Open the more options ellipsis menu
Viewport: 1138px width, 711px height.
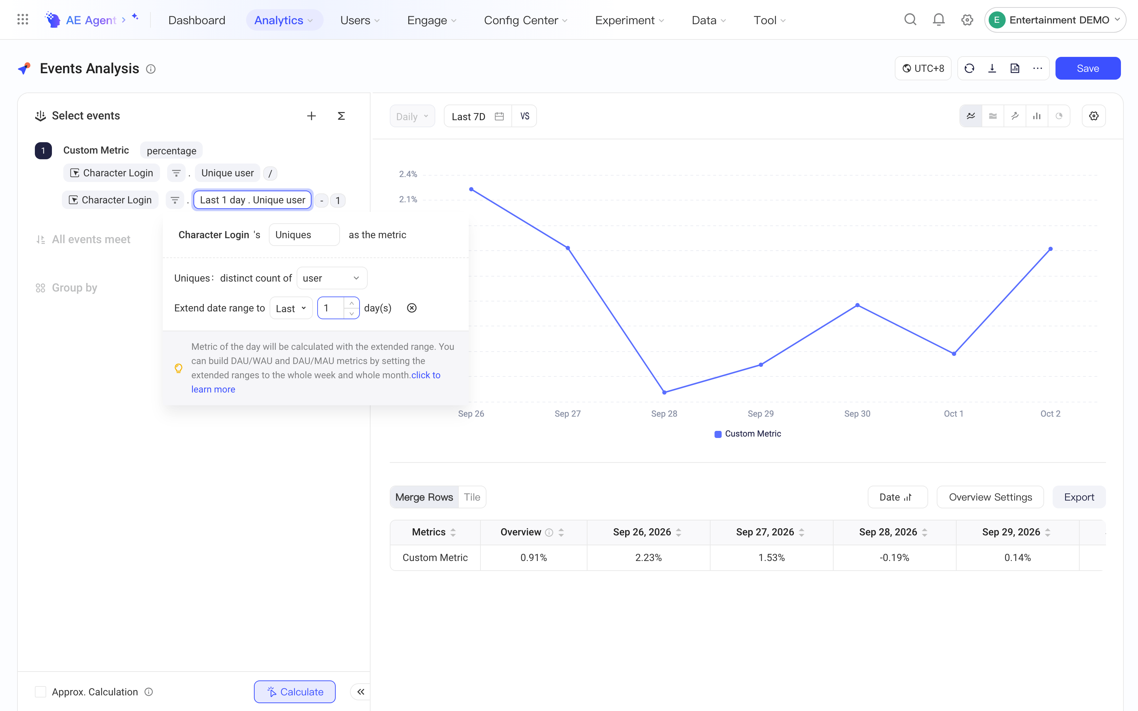[1037, 69]
